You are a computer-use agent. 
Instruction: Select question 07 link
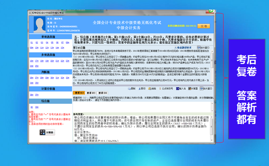[62, 43]
